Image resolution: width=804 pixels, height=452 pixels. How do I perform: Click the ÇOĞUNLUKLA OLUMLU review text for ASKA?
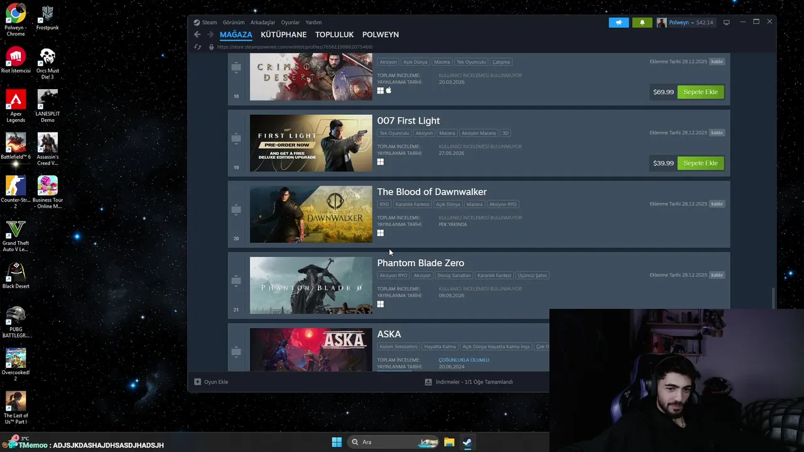point(464,360)
